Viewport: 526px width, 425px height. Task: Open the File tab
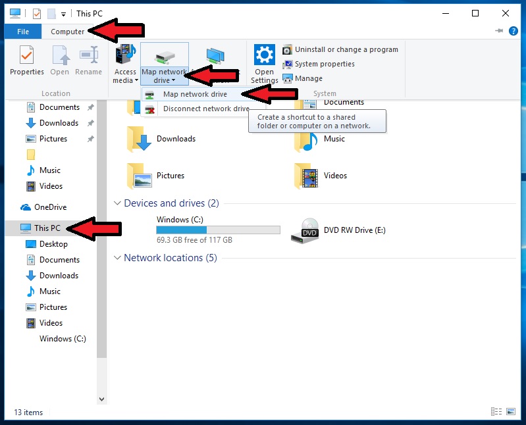23,32
